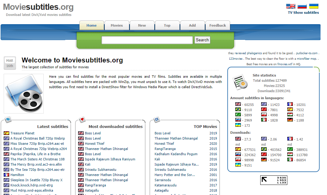Click the Russian flag beside count 2969
This screenshot has height=195, width=327.
point(238,120)
